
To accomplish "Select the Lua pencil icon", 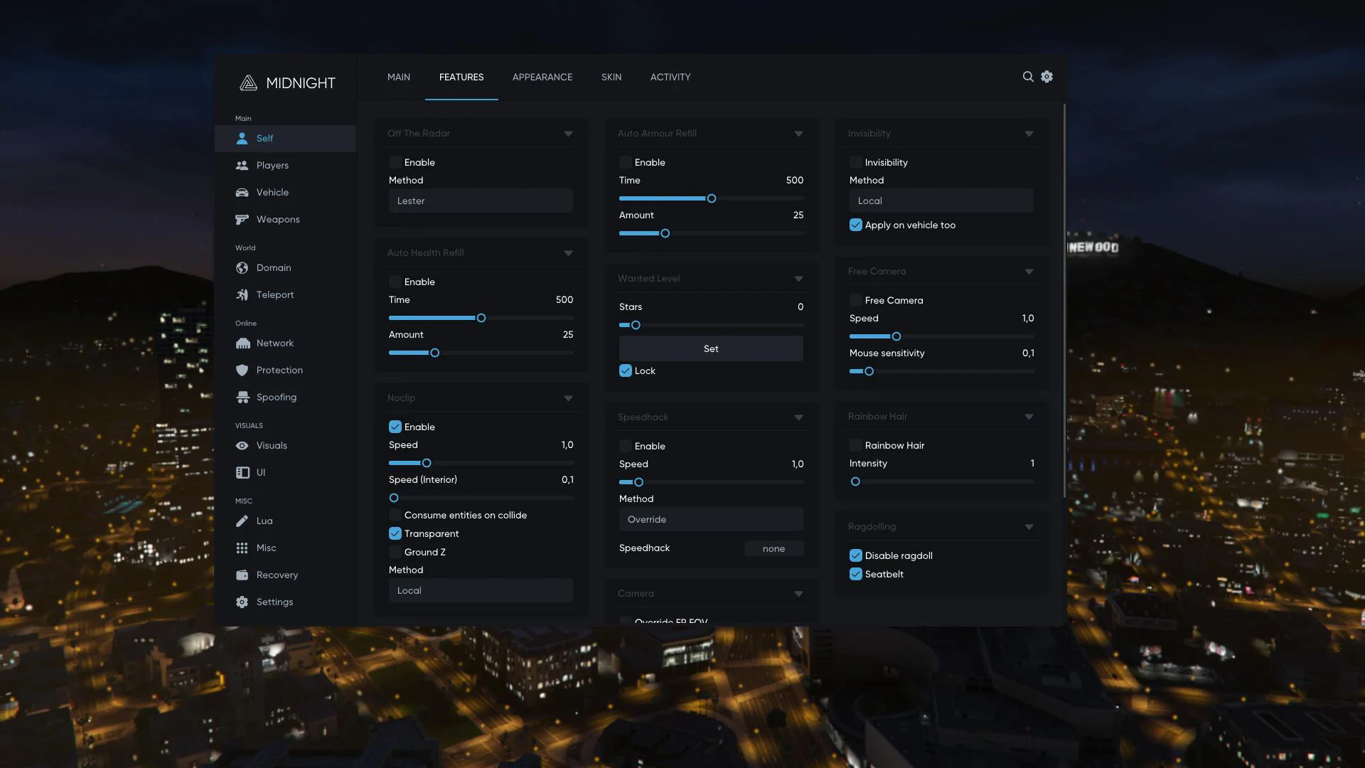I will tap(242, 521).
